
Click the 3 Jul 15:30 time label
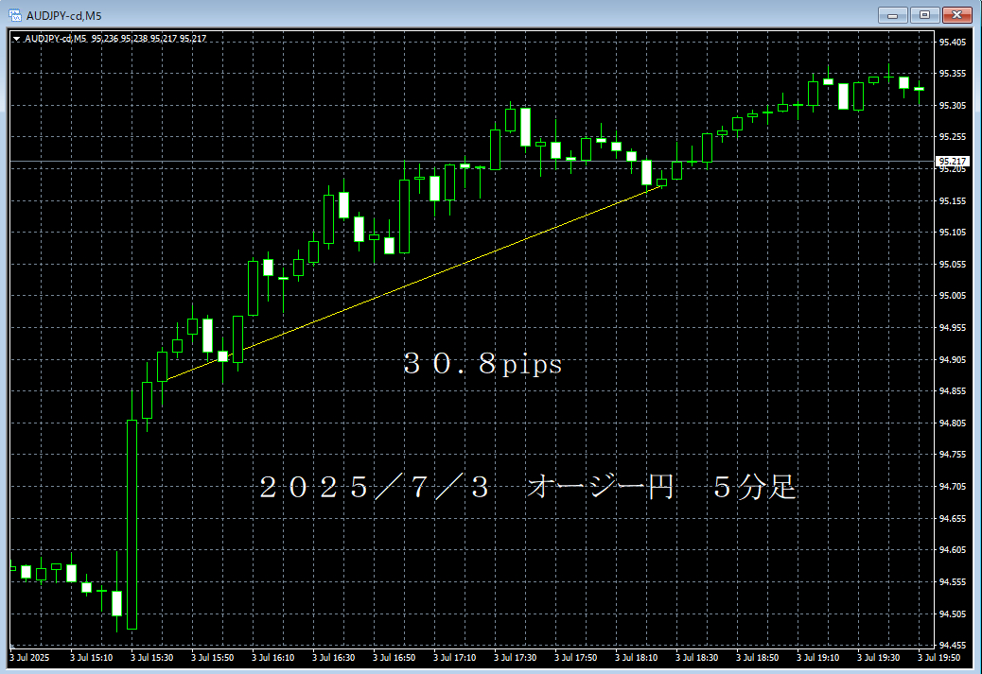[x=151, y=658]
